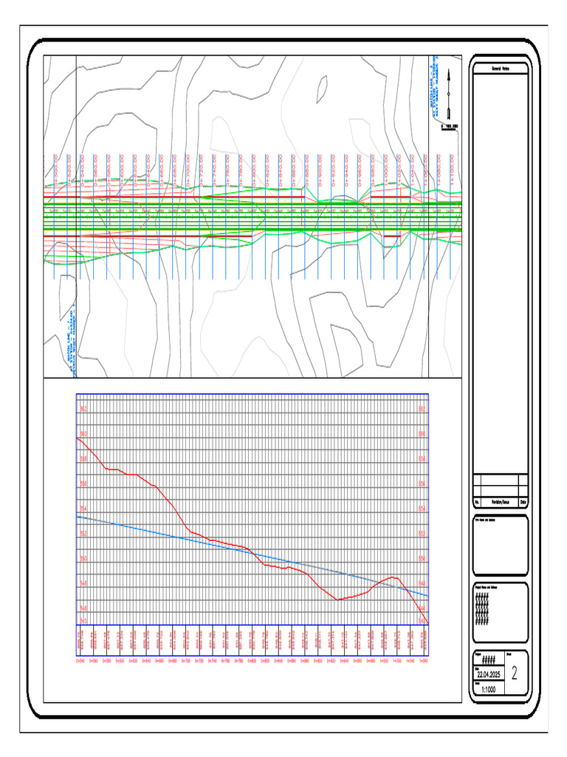Select the scale value "1:1000"
This screenshot has width=567, height=757.
tap(489, 690)
